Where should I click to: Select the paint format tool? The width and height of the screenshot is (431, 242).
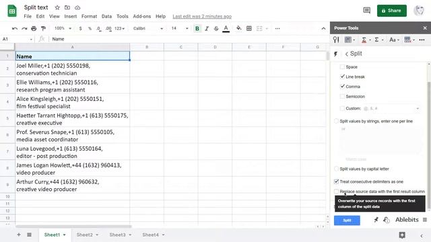click(x=43, y=28)
